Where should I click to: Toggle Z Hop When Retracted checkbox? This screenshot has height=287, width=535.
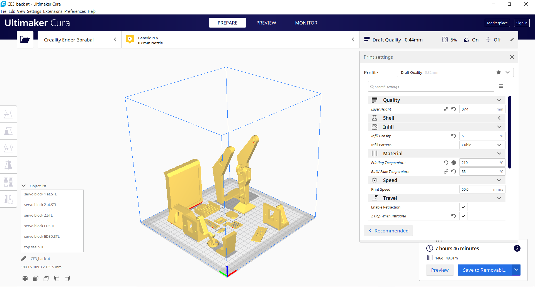(x=464, y=216)
